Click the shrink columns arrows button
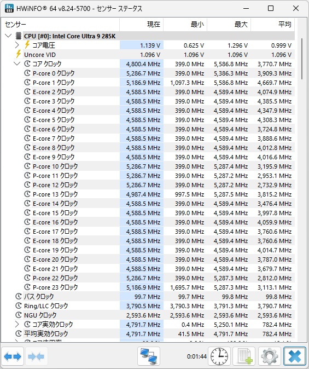The image size is (309, 369). [36, 356]
